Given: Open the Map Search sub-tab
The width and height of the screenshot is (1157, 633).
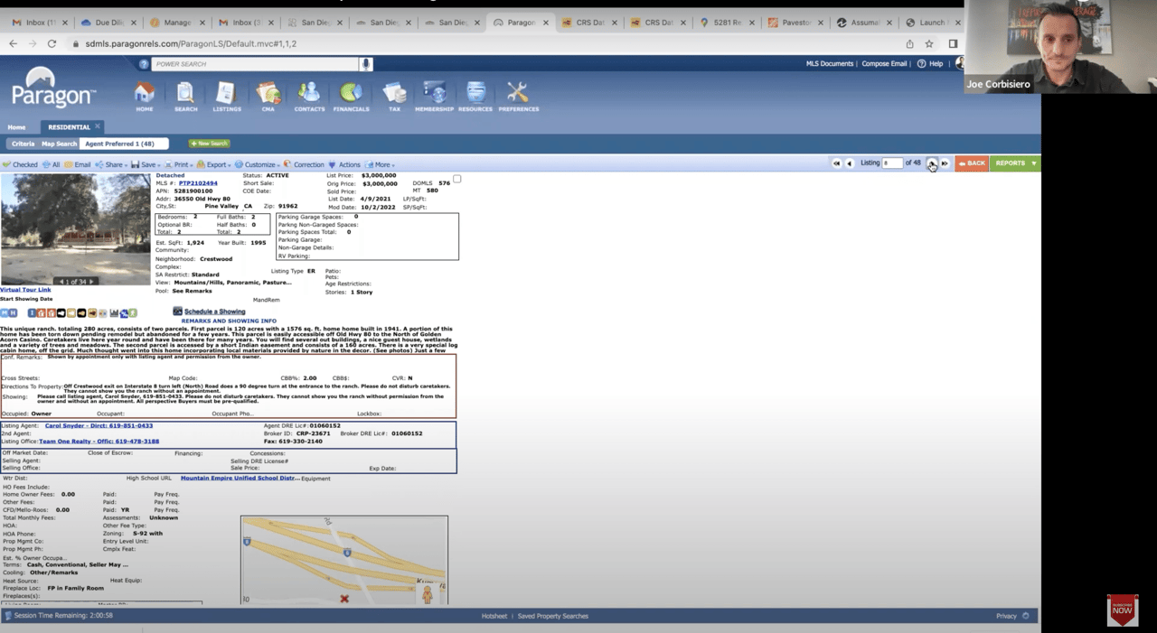Looking at the screenshot, I should click(59, 144).
